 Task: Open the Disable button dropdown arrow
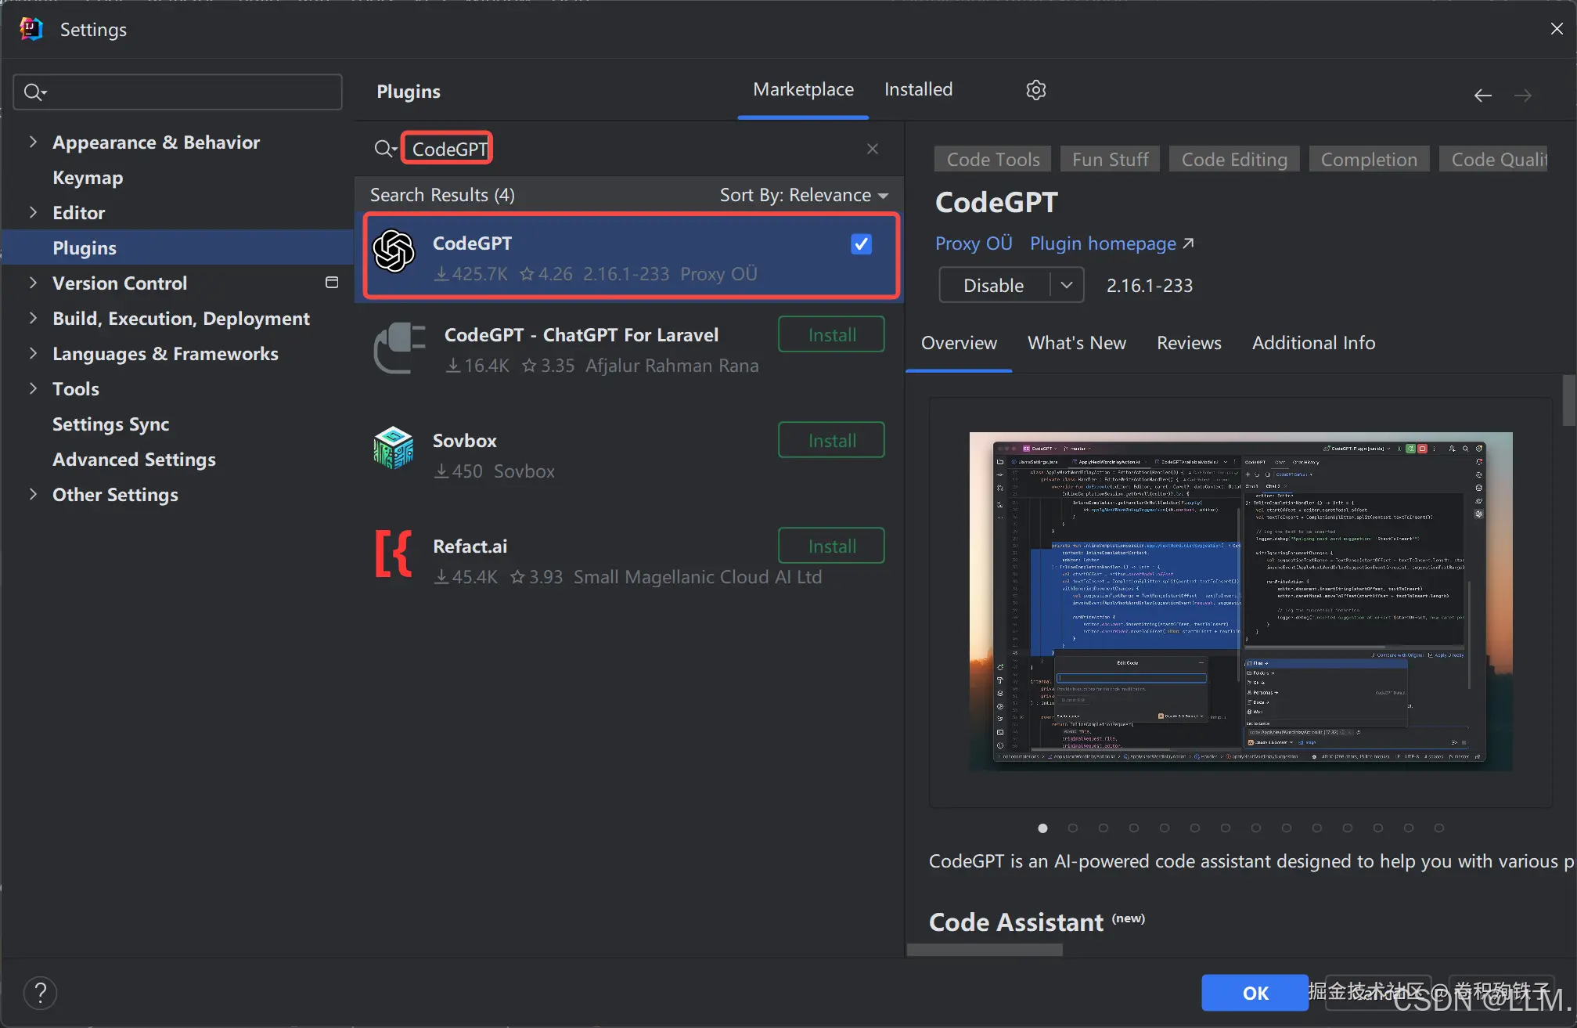pyautogui.click(x=1066, y=285)
